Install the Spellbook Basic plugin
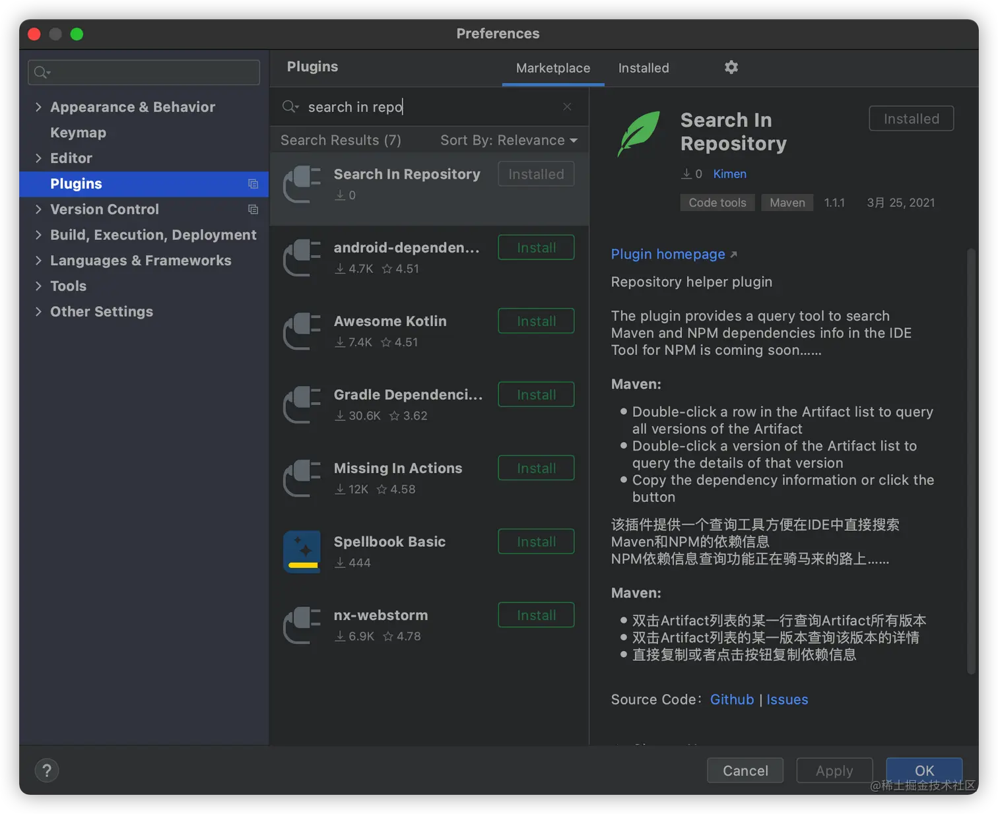 tap(536, 542)
